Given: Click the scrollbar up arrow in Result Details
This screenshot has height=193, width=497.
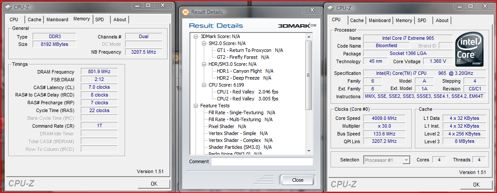Looking at the screenshot, I should (x=309, y=36).
